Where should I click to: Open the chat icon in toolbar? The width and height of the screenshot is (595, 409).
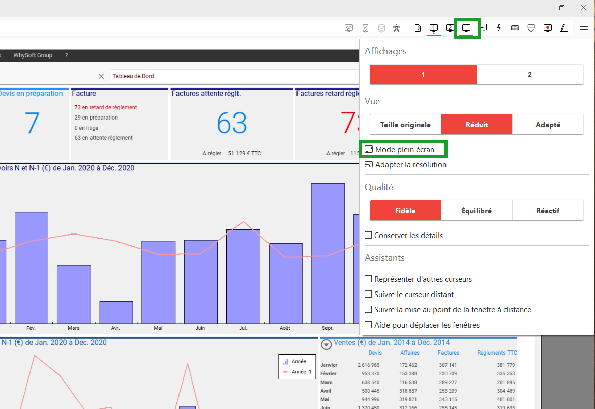[x=484, y=28]
